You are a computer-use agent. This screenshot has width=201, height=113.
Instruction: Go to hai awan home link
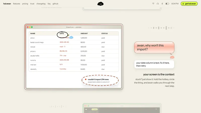click(7, 4)
